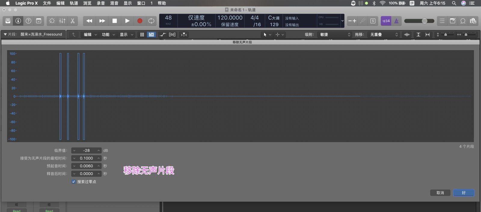This screenshot has height=212, width=481.
Task: Increase 接受为无声片段的最短时间 with up chevron
Action: (99, 158)
